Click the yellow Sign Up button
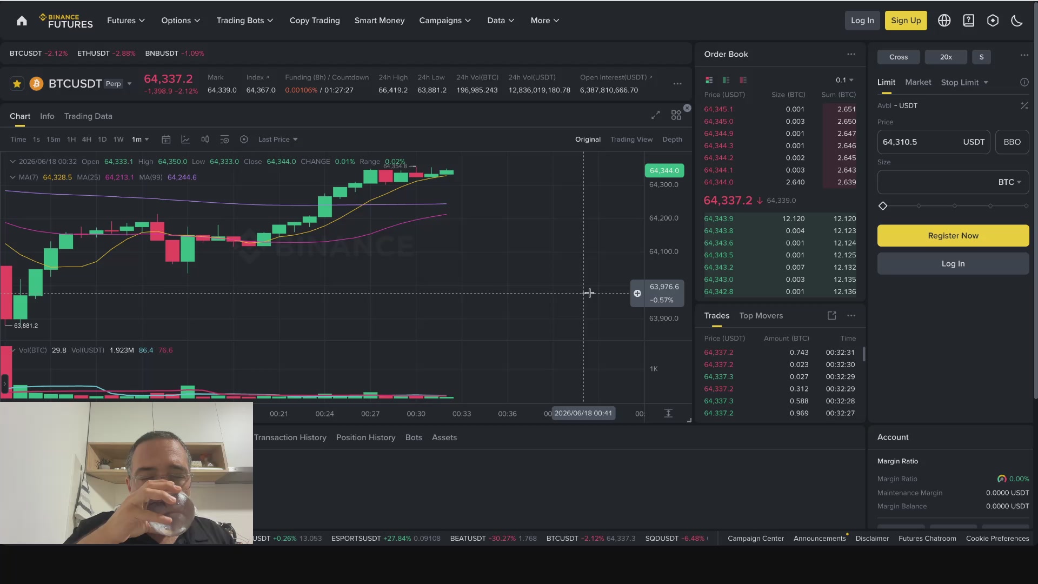 [906, 21]
